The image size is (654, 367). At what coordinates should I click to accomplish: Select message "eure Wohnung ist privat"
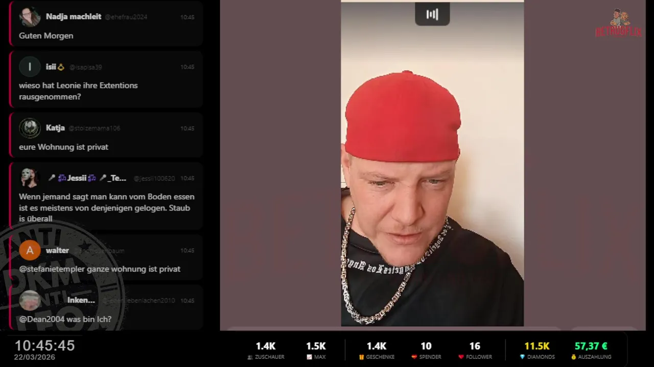pos(64,147)
